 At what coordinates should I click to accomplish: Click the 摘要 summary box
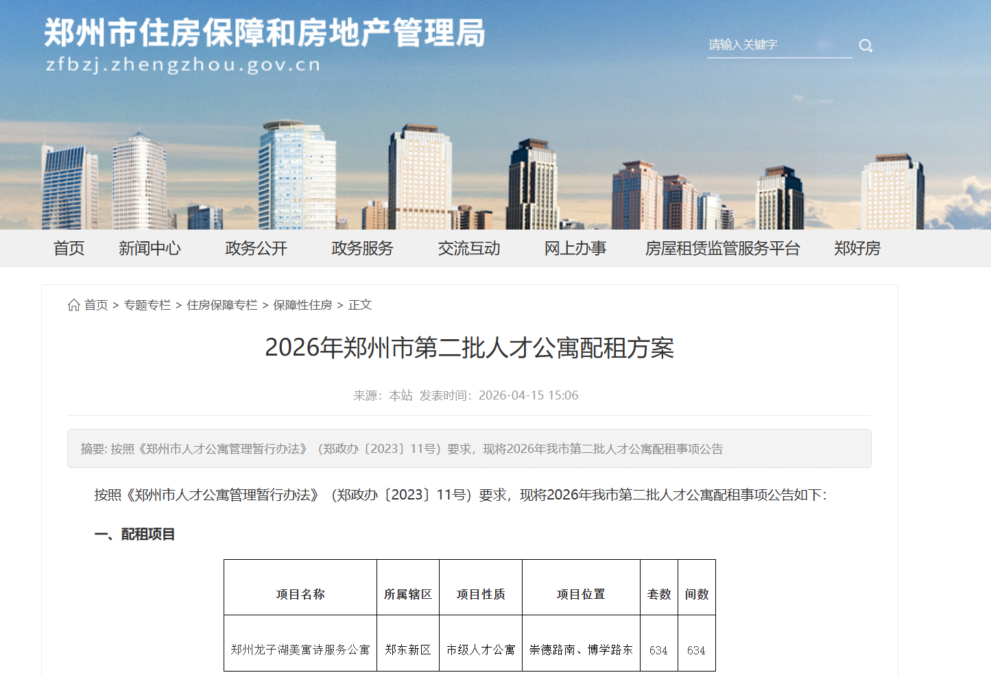pos(469,449)
